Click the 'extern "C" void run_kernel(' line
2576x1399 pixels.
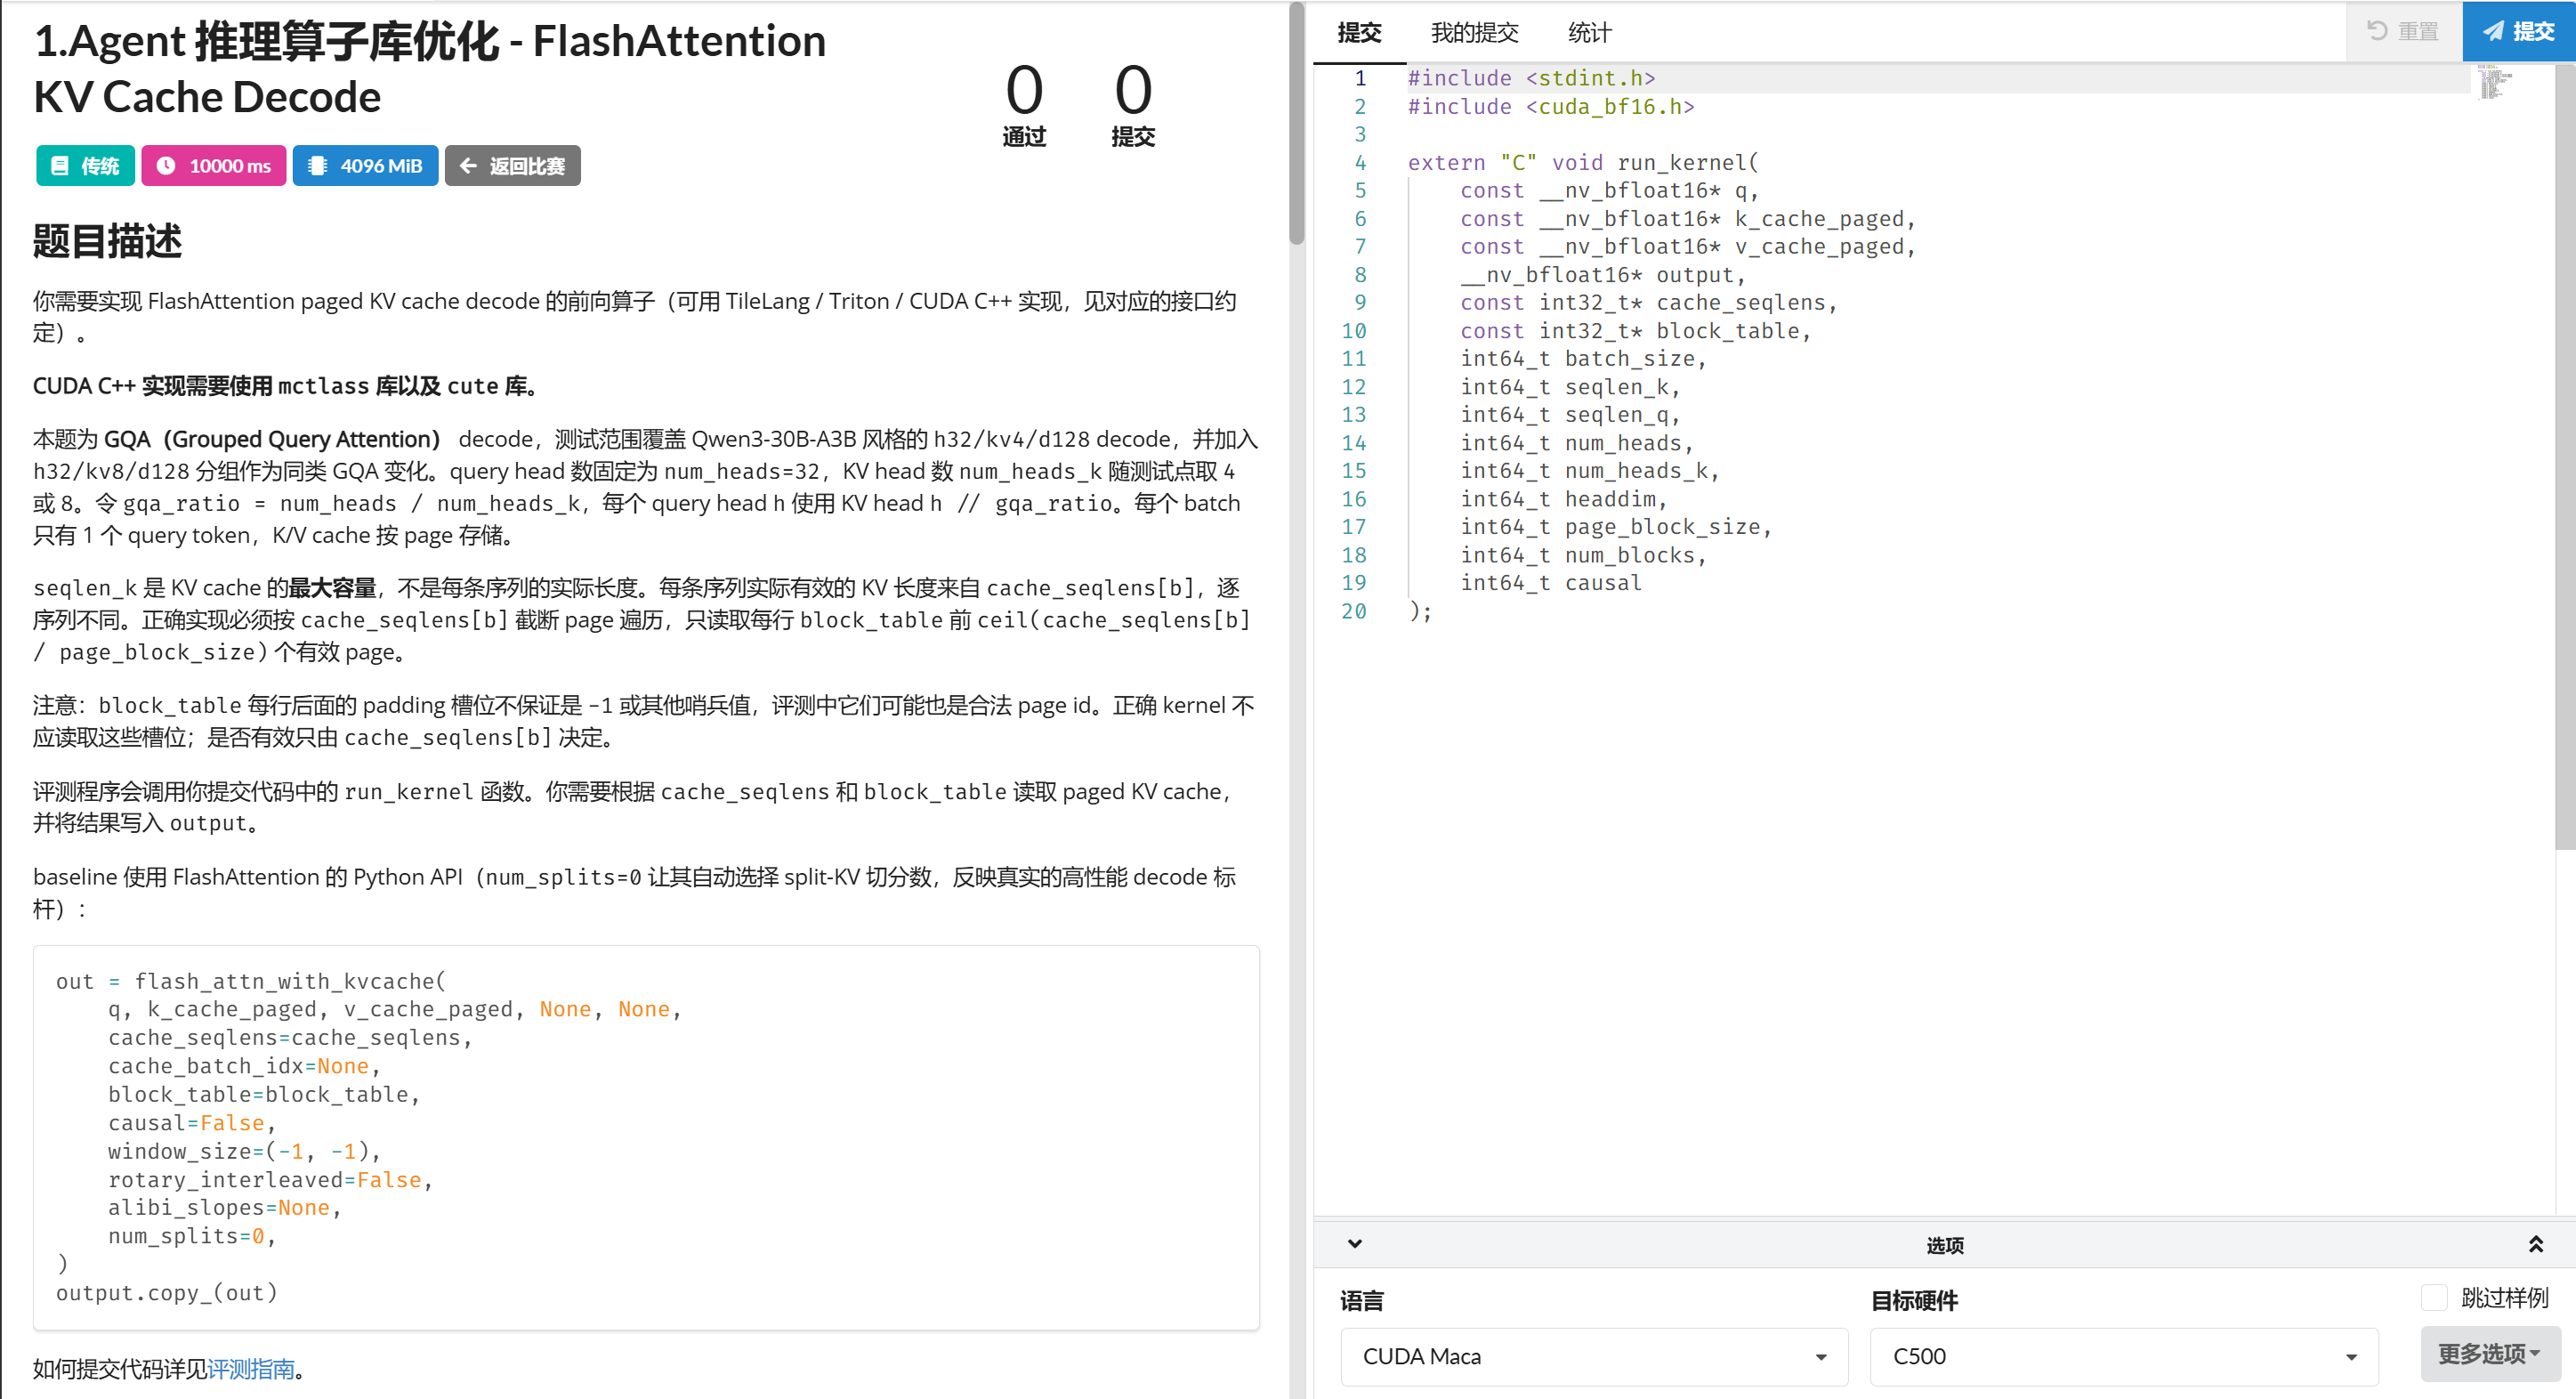click(x=1583, y=162)
